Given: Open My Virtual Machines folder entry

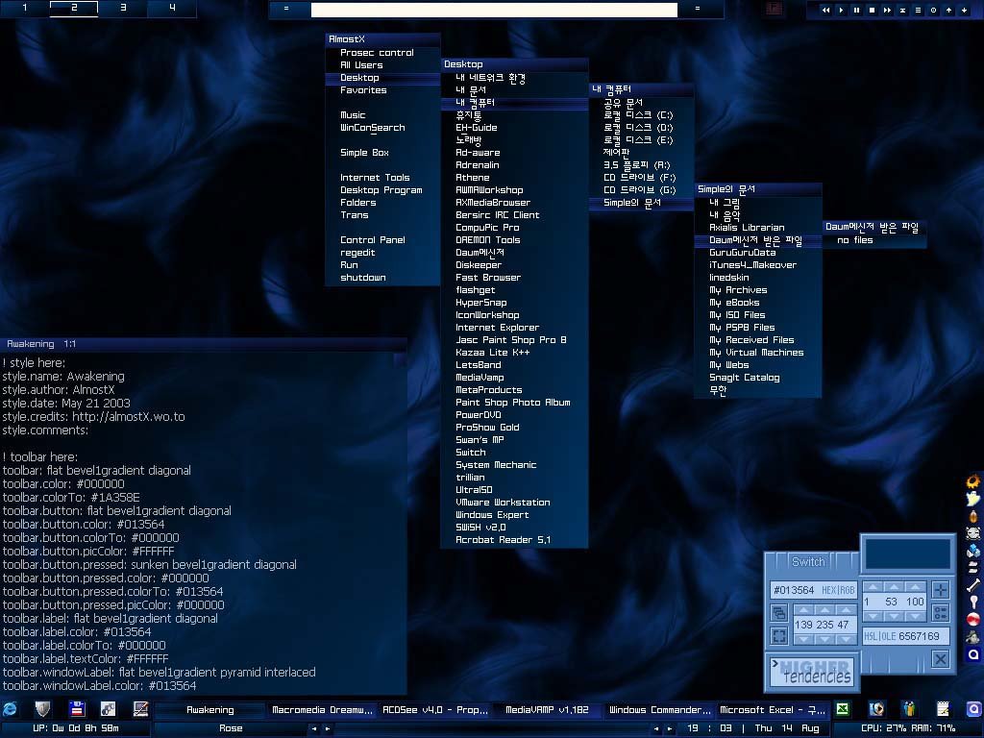Looking at the screenshot, I should point(758,352).
